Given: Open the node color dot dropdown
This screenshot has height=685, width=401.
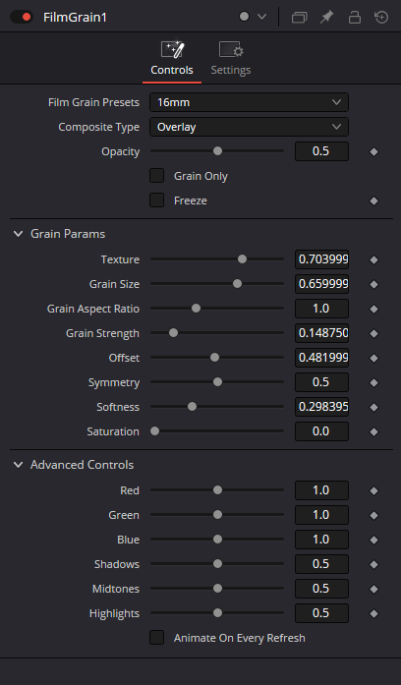Looking at the screenshot, I should tap(262, 17).
